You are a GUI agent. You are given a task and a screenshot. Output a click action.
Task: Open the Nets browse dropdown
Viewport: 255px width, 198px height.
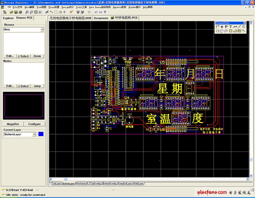coord(42,29)
